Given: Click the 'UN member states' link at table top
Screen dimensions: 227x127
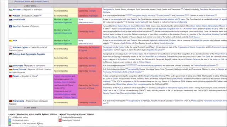Looking at the screenshot, I should tap(22, 1).
